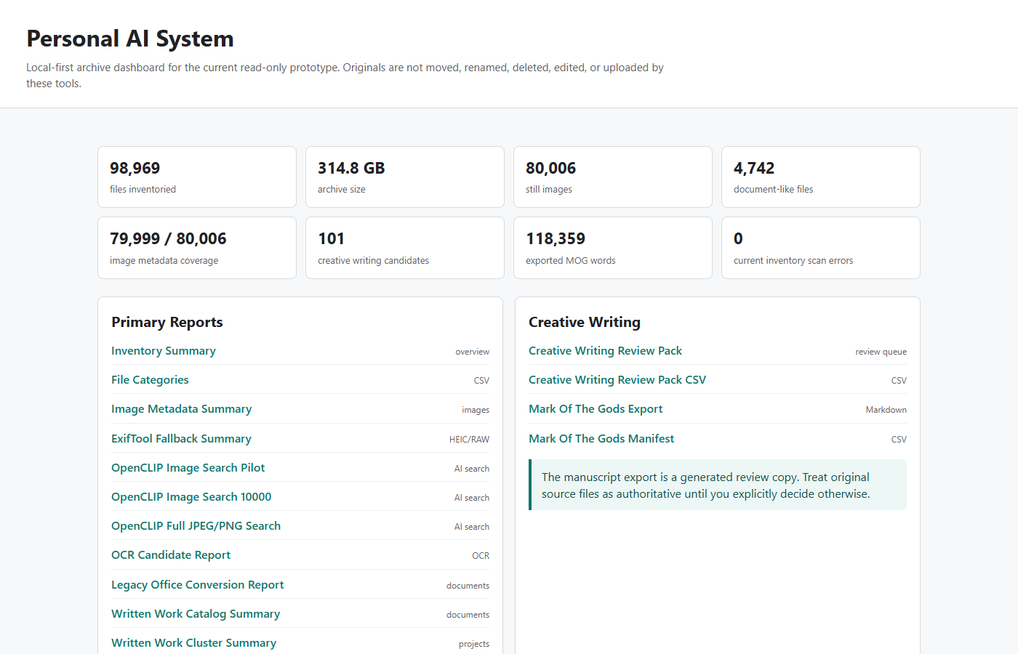Click the image metadata coverage card
The width and height of the screenshot is (1018, 654).
[x=197, y=248]
